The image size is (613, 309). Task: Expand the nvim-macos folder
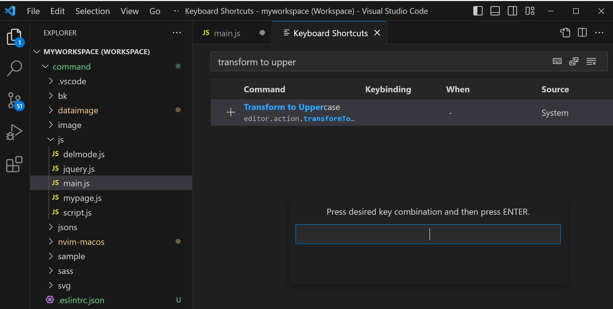pos(51,242)
